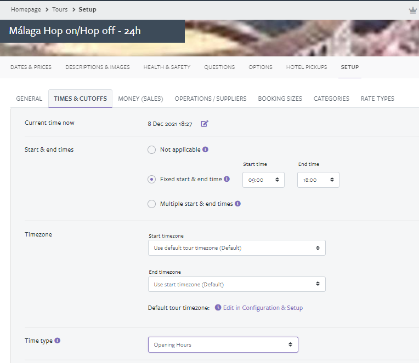
Task: Open the End timezone dropdown
Action: (x=237, y=284)
